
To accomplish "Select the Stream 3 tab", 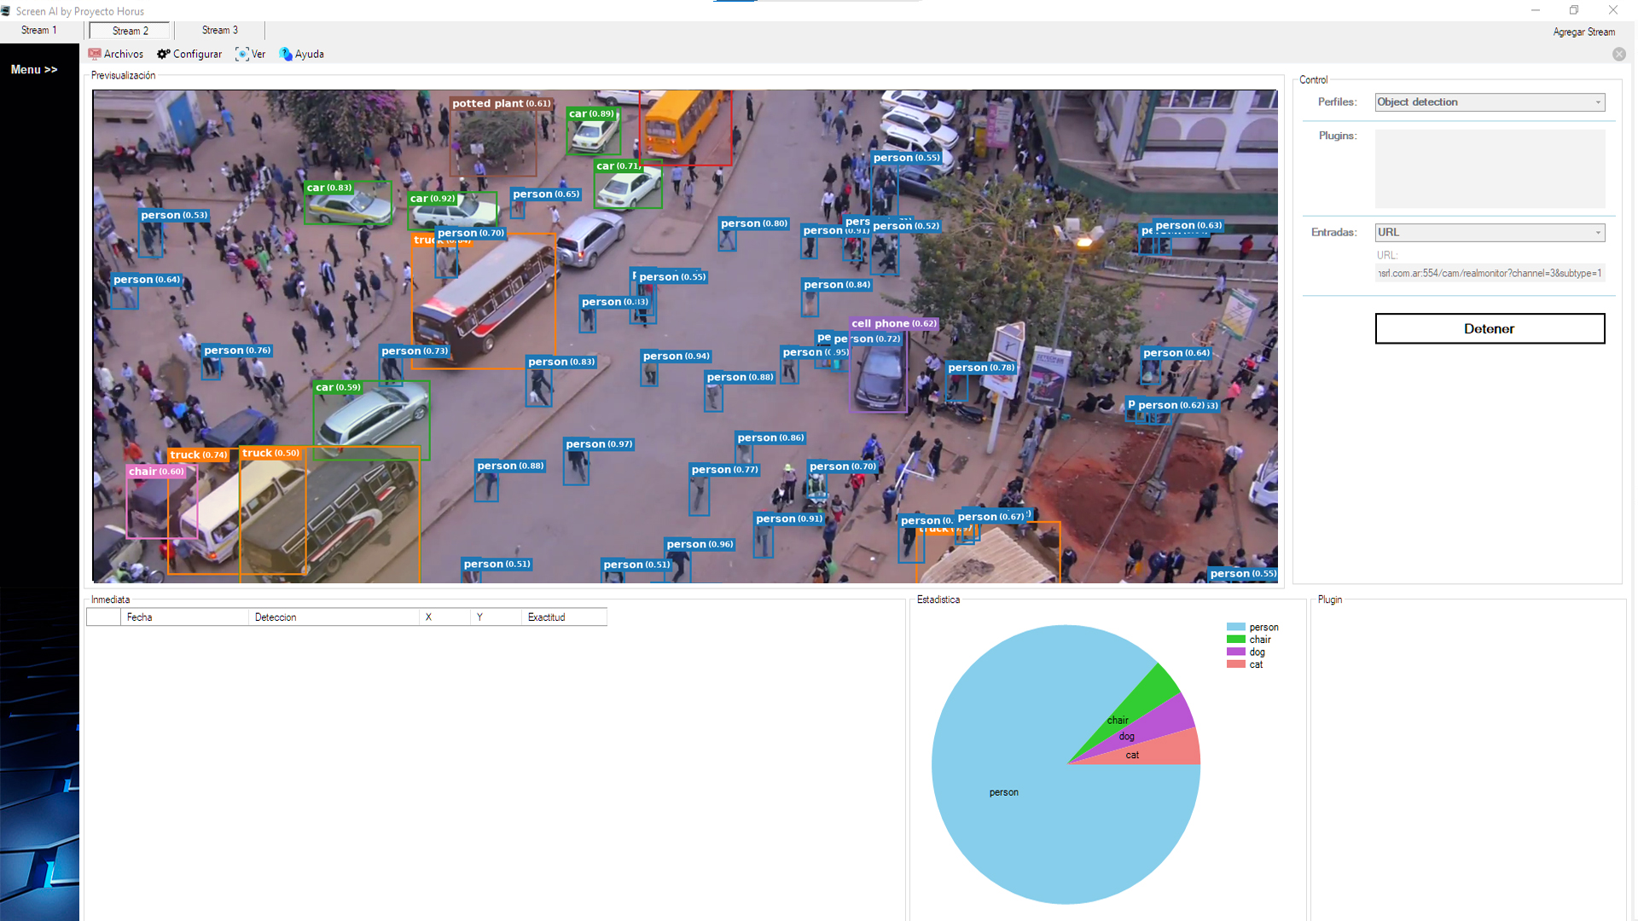I will (x=219, y=30).
